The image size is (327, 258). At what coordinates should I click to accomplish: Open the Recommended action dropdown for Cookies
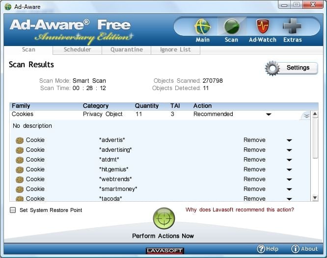[269, 115]
